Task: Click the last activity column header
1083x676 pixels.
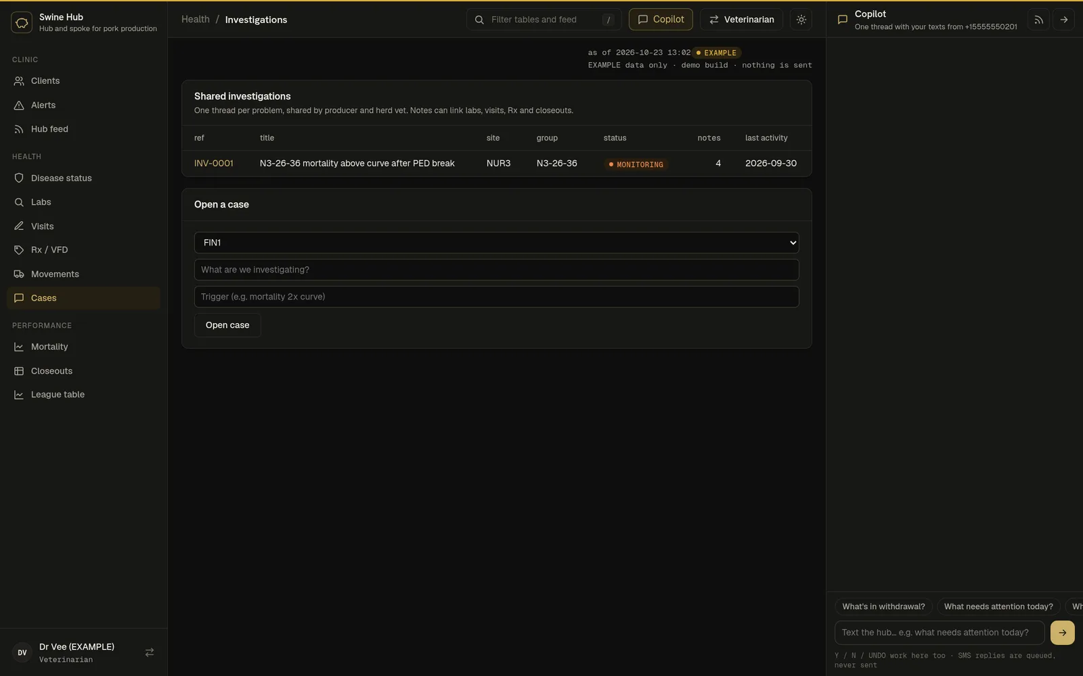Action: click(x=766, y=138)
